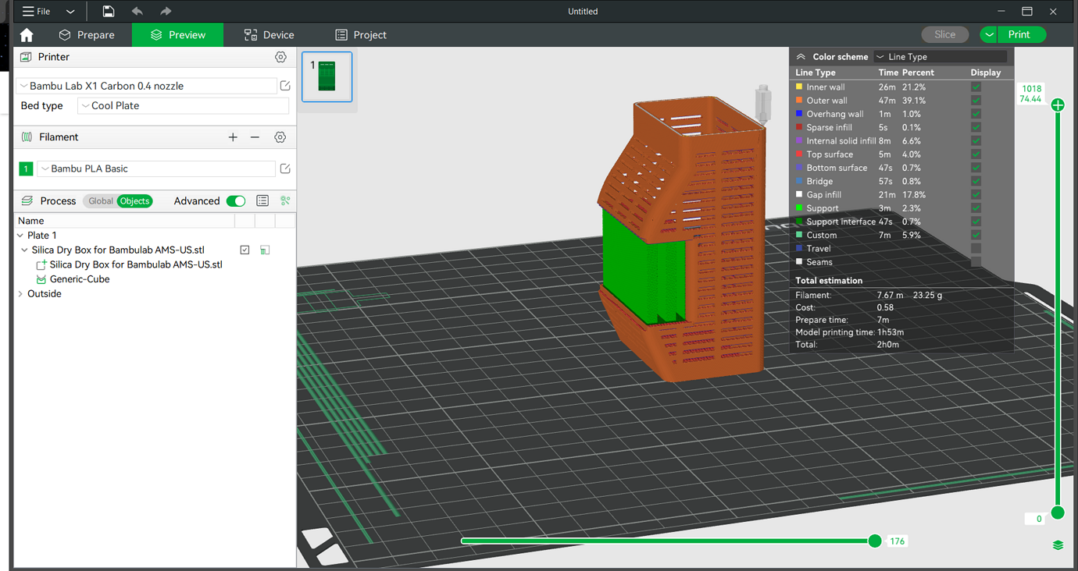Viewport: 1078px width, 571px height.
Task: Add a filament with the plus icon
Action: pos(233,137)
